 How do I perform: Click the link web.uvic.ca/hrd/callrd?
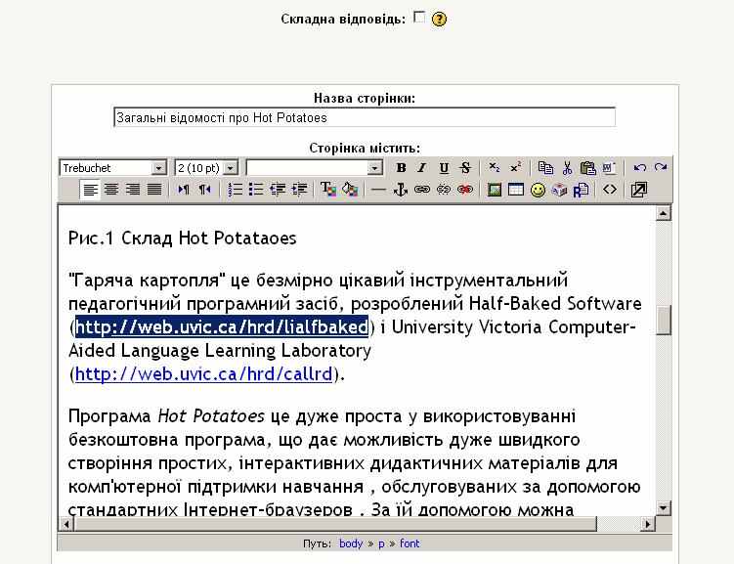pos(203,374)
